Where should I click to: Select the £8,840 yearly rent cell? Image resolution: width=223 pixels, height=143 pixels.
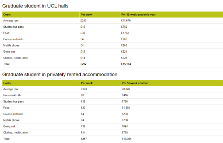[x=126, y=89]
